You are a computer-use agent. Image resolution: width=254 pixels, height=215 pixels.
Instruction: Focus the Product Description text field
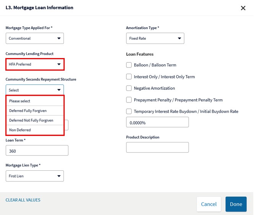(158, 147)
